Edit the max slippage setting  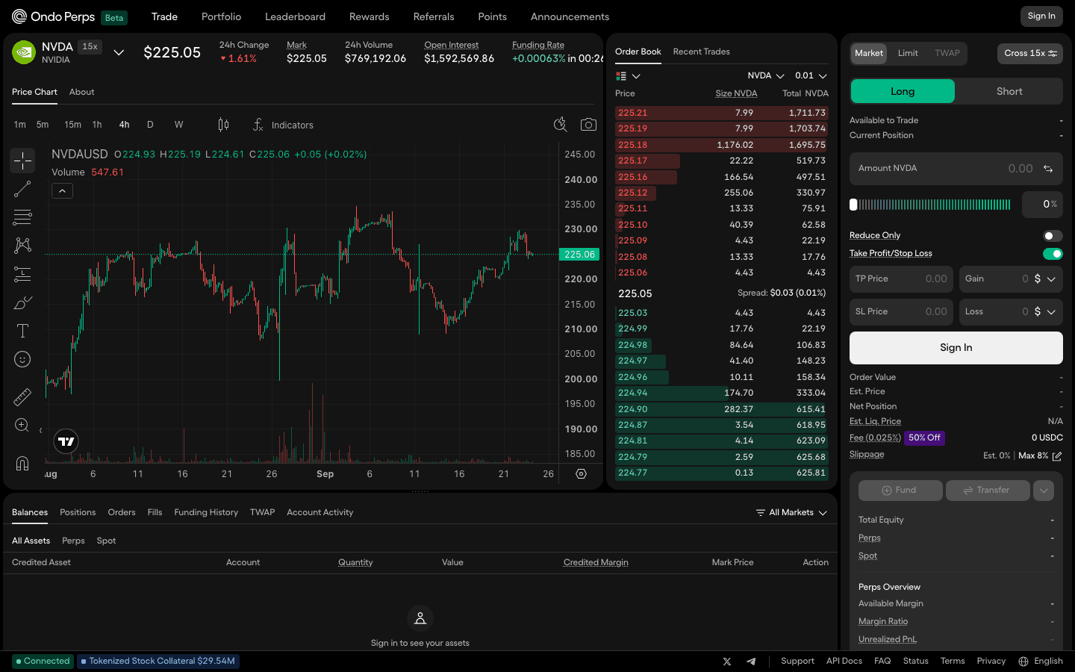[x=1057, y=456]
